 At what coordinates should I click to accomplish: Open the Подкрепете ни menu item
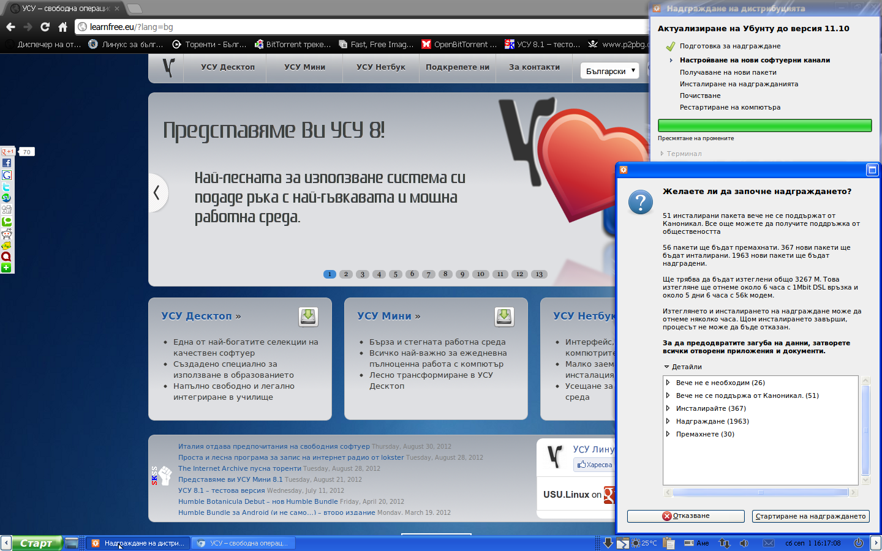pyautogui.click(x=458, y=67)
